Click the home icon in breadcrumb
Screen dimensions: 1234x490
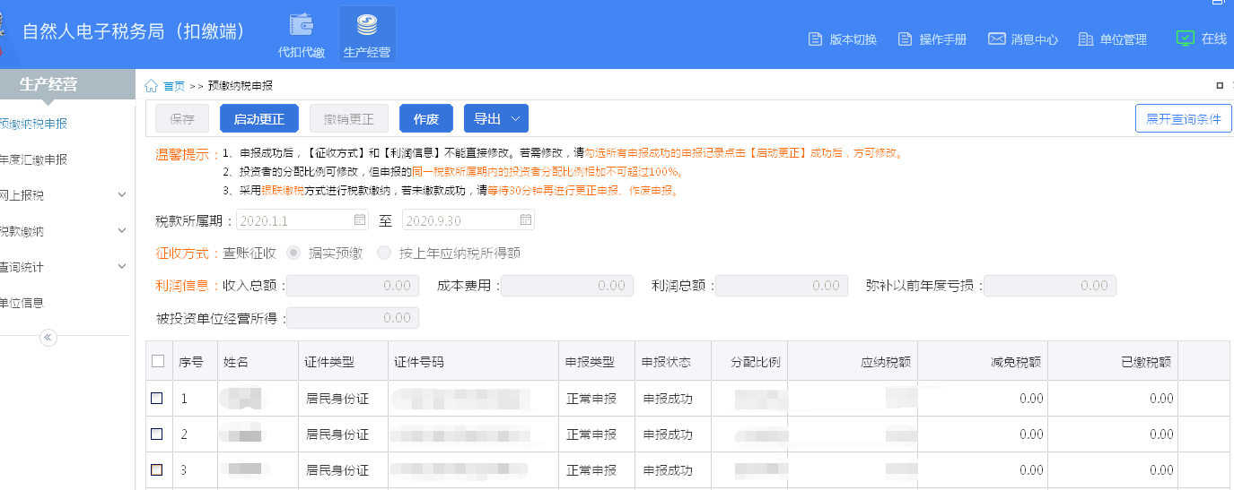pyautogui.click(x=151, y=86)
